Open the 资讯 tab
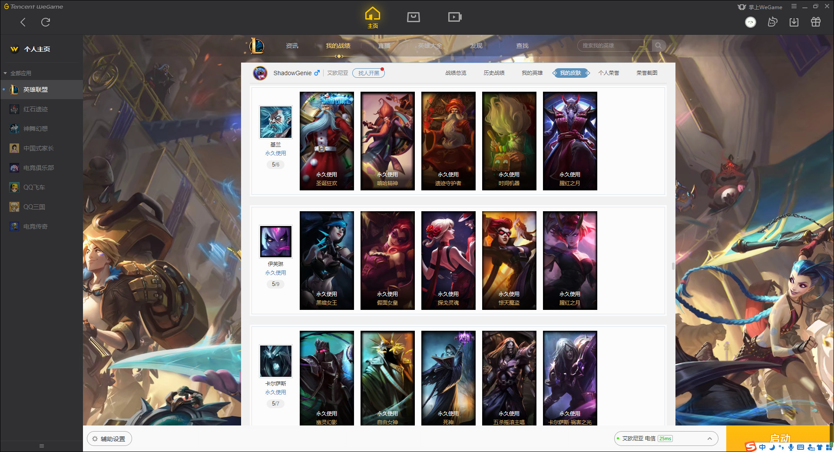The height and width of the screenshot is (452, 834). click(x=292, y=46)
